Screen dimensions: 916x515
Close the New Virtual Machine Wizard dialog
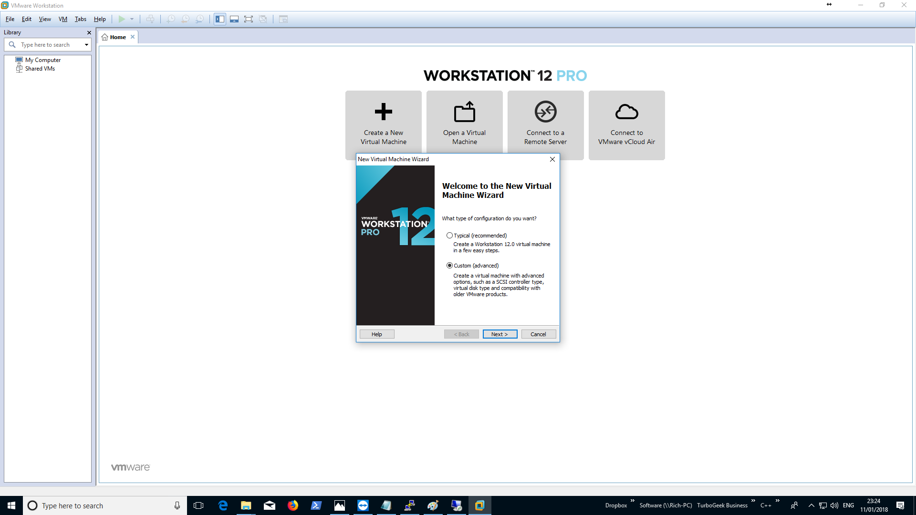click(552, 159)
